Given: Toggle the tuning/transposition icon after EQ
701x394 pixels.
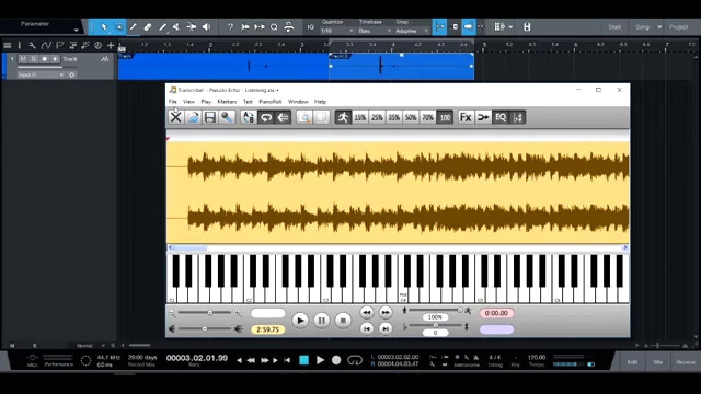Looking at the screenshot, I should 518,117.
